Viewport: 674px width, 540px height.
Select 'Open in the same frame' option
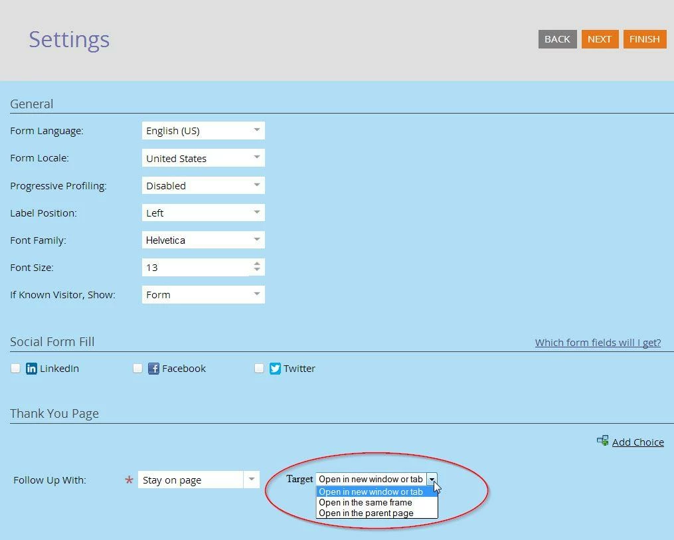click(x=377, y=502)
